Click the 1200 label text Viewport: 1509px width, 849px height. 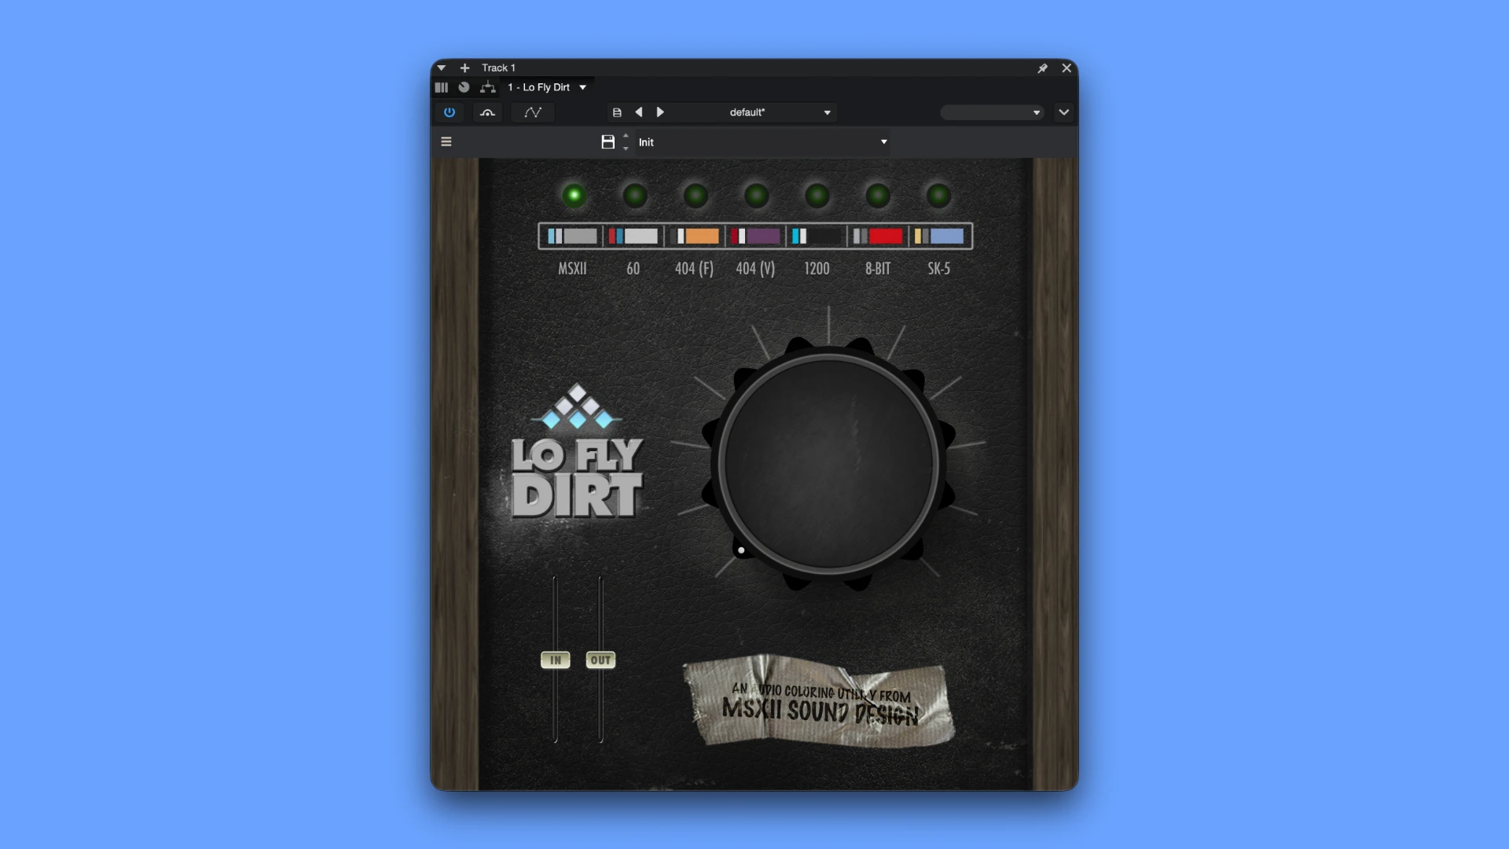[817, 269]
